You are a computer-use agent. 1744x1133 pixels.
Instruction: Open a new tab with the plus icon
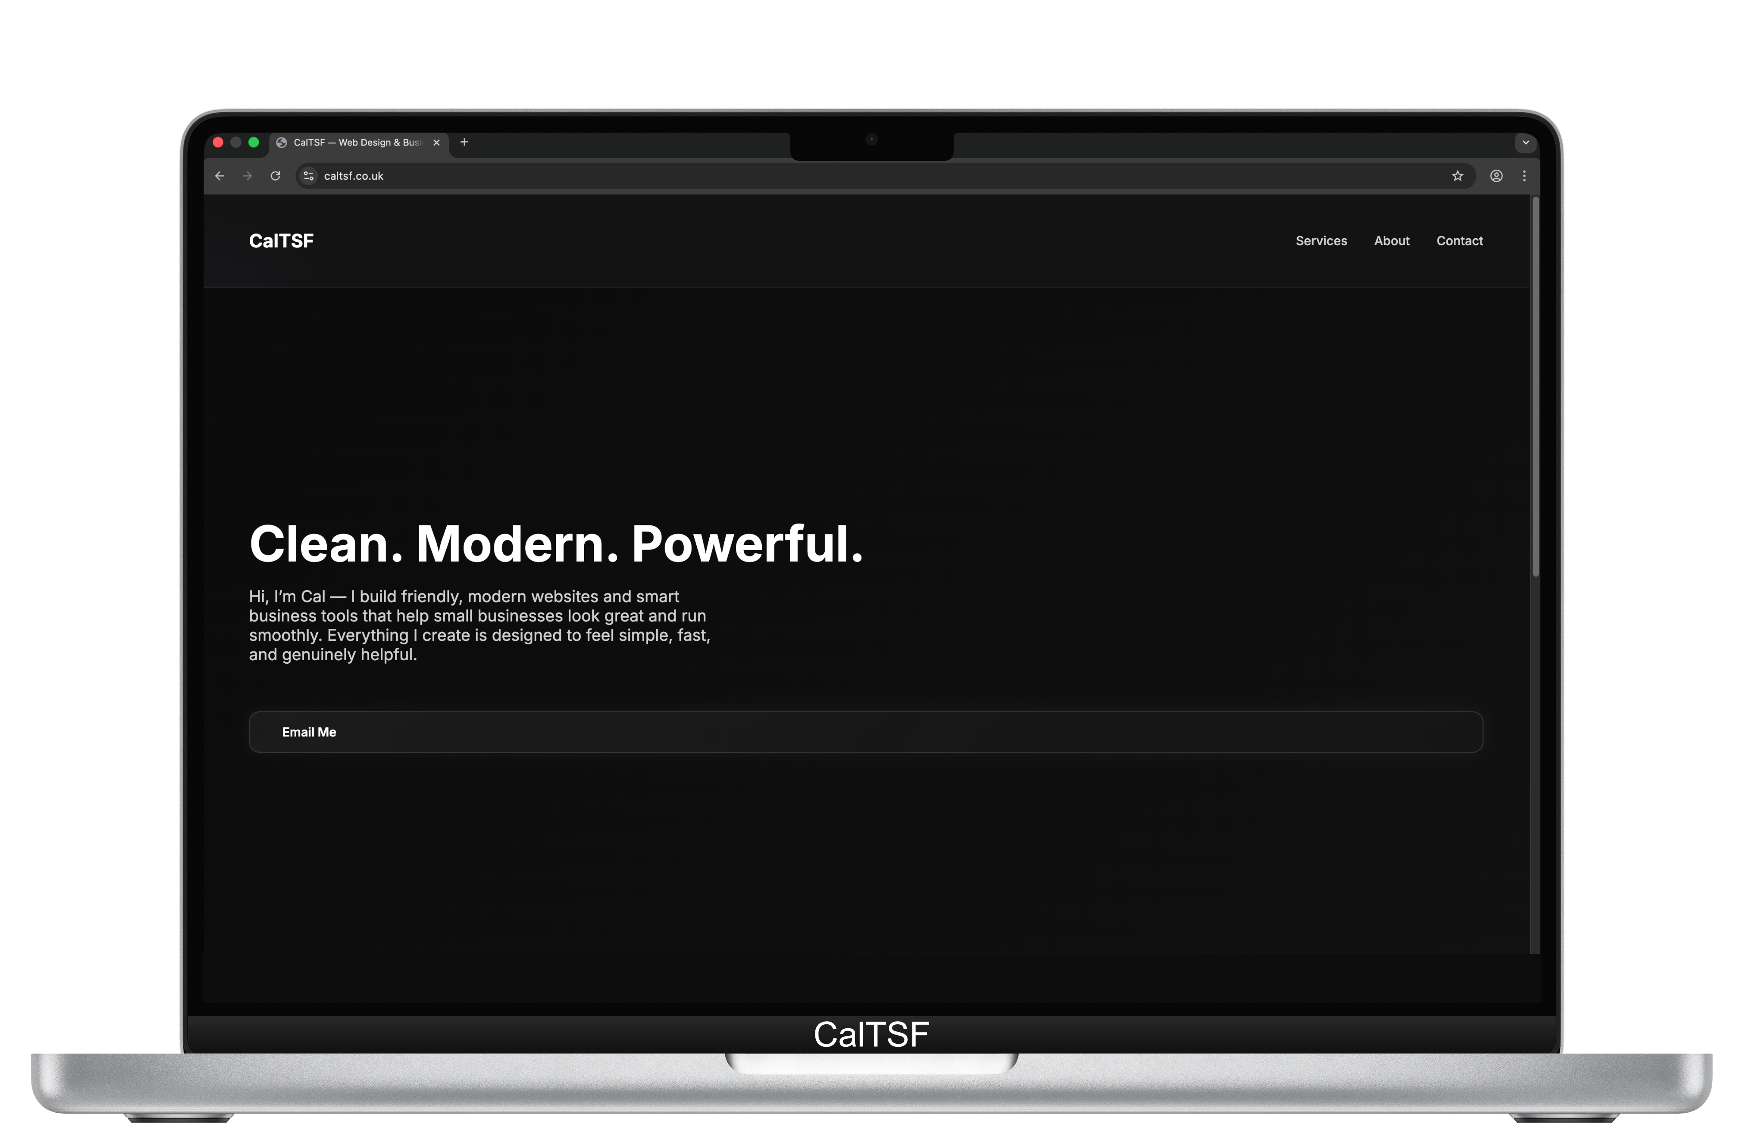[x=464, y=142]
